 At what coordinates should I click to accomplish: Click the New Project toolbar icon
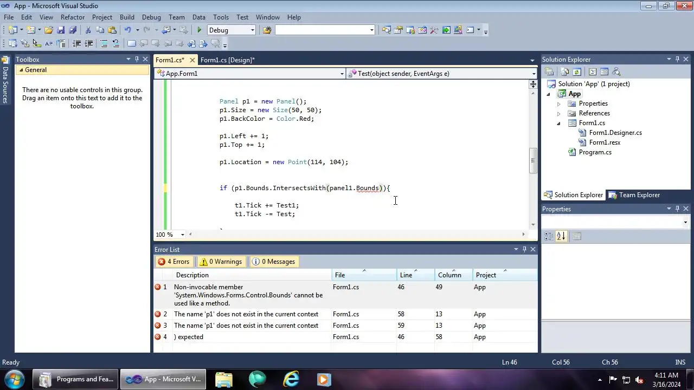click(x=12, y=30)
